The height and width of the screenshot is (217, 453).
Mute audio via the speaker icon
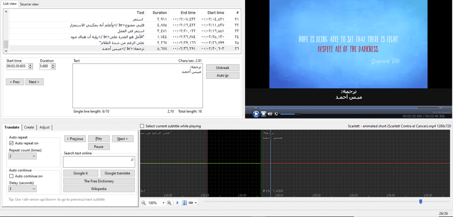pos(270,114)
